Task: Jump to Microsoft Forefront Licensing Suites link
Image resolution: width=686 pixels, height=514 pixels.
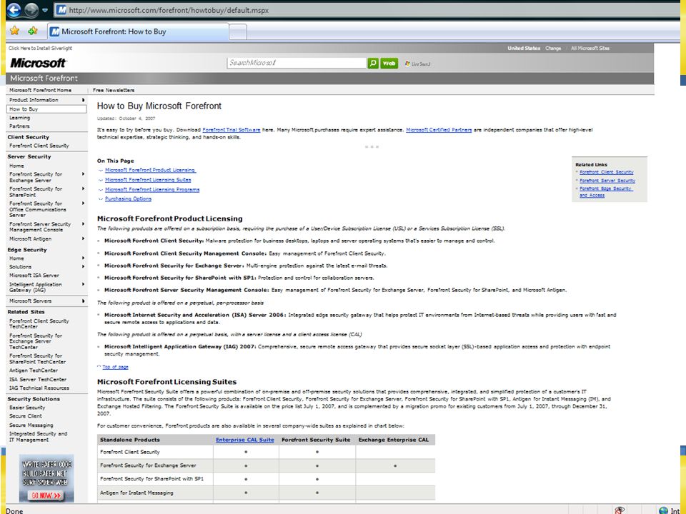Action: coord(148,180)
